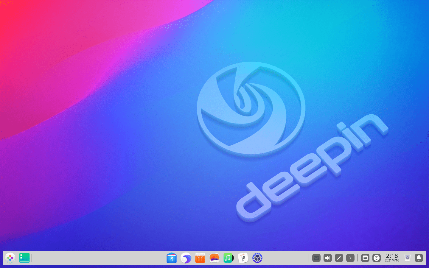429x268 pixels.
Task: Adjust the sound from the volume tray icon
Action: tap(328, 258)
